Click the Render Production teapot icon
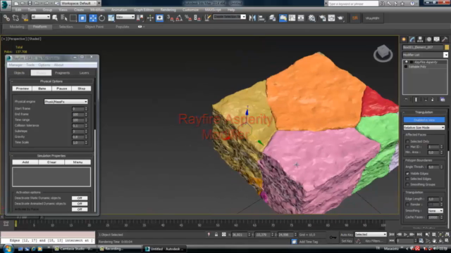This screenshot has height=253, width=451. (341, 18)
